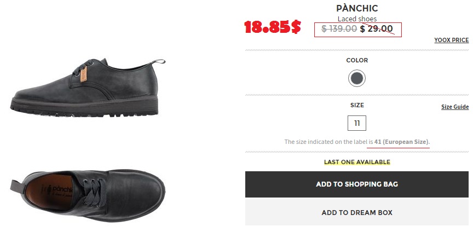Viewport: 473px width, 232px height.
Task: Select the dark gray color swatch
Action: [357, 79]
